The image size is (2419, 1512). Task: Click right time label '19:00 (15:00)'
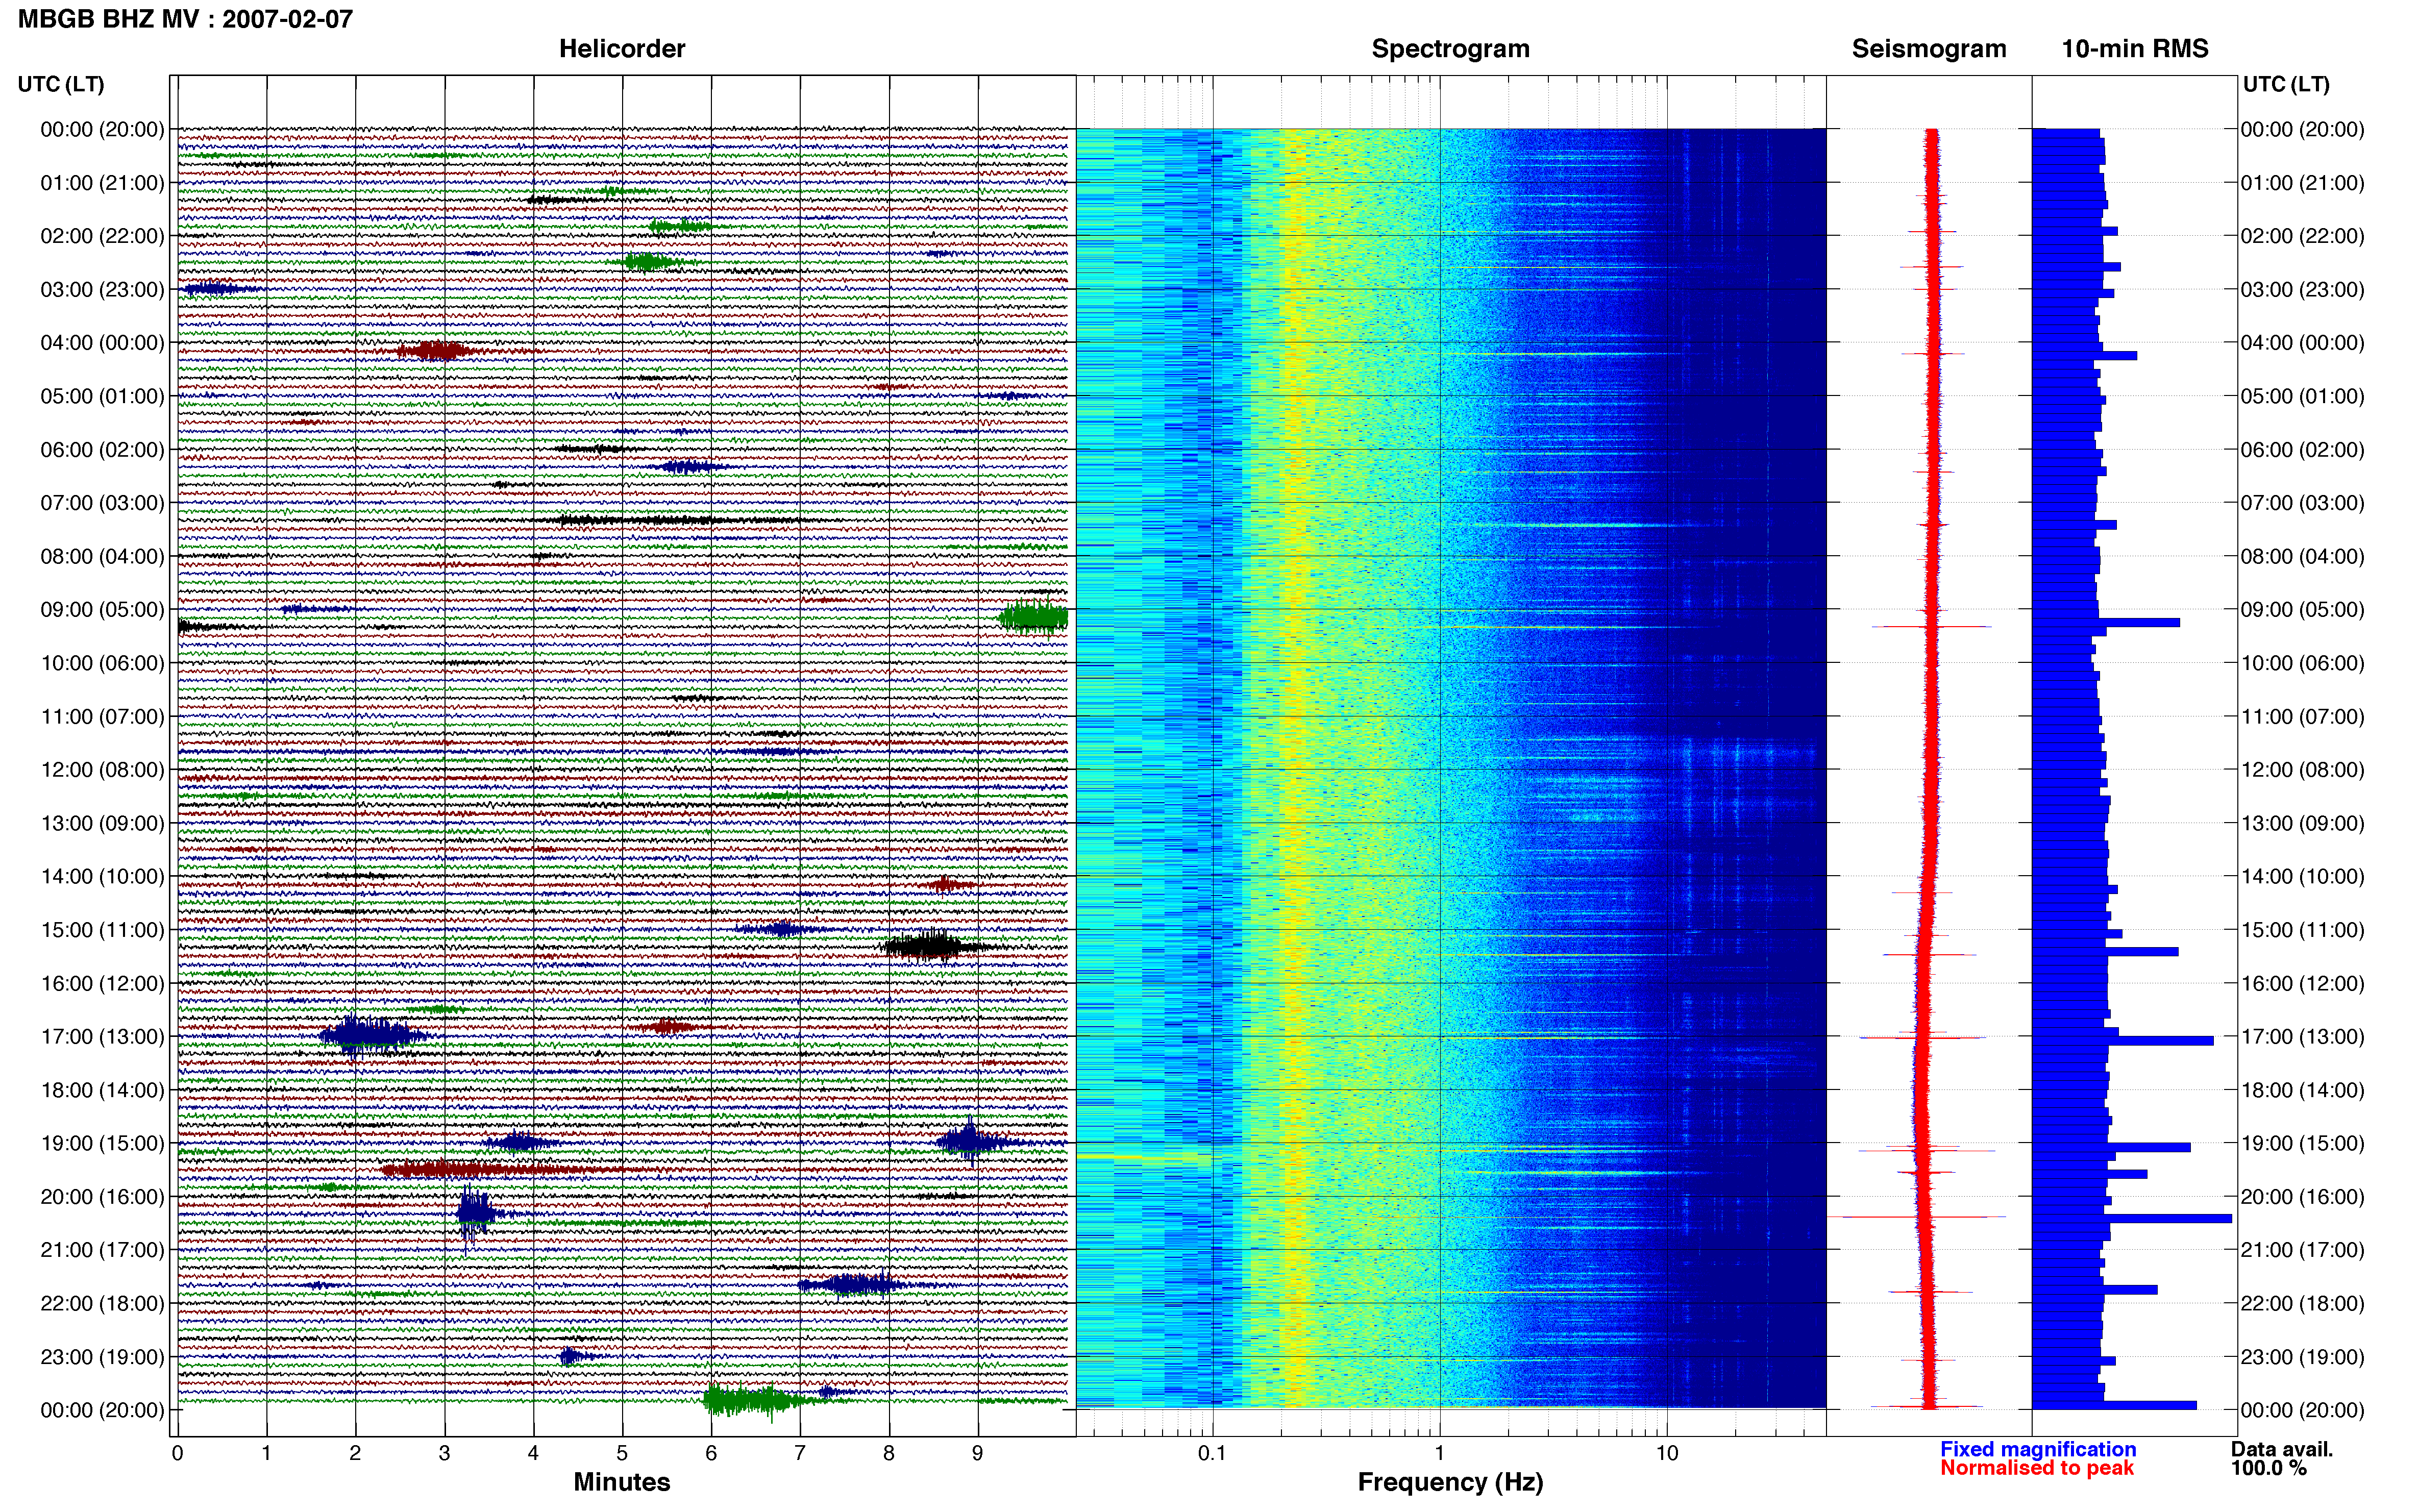click(x=2302, y=1143)
